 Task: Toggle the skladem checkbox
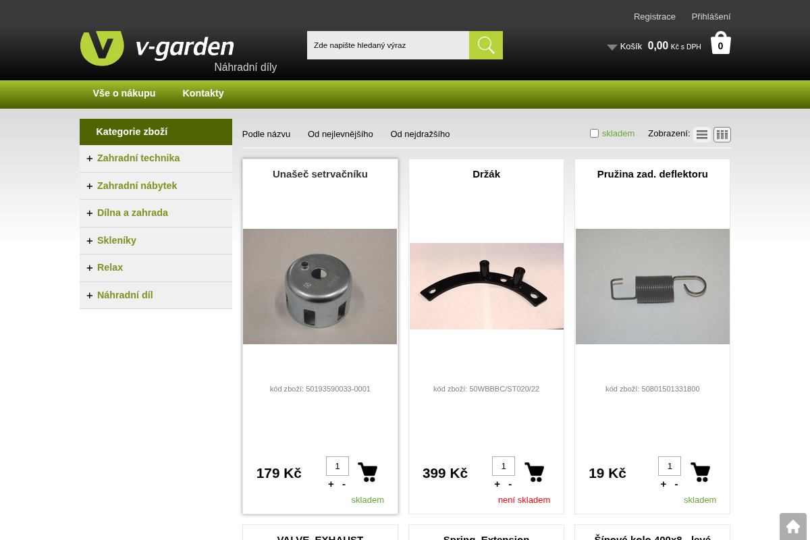pyautogui.click(x=594, y=134)
